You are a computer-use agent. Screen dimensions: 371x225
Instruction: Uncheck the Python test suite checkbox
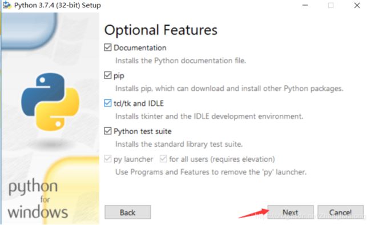tap(108, 131)
